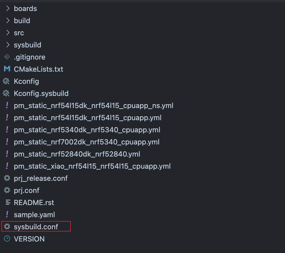Open pm_static_nrf52840dk_nrf52840.yml file
Image resolution: width=285 pixels, height=253 pixels.
[77, 154]
